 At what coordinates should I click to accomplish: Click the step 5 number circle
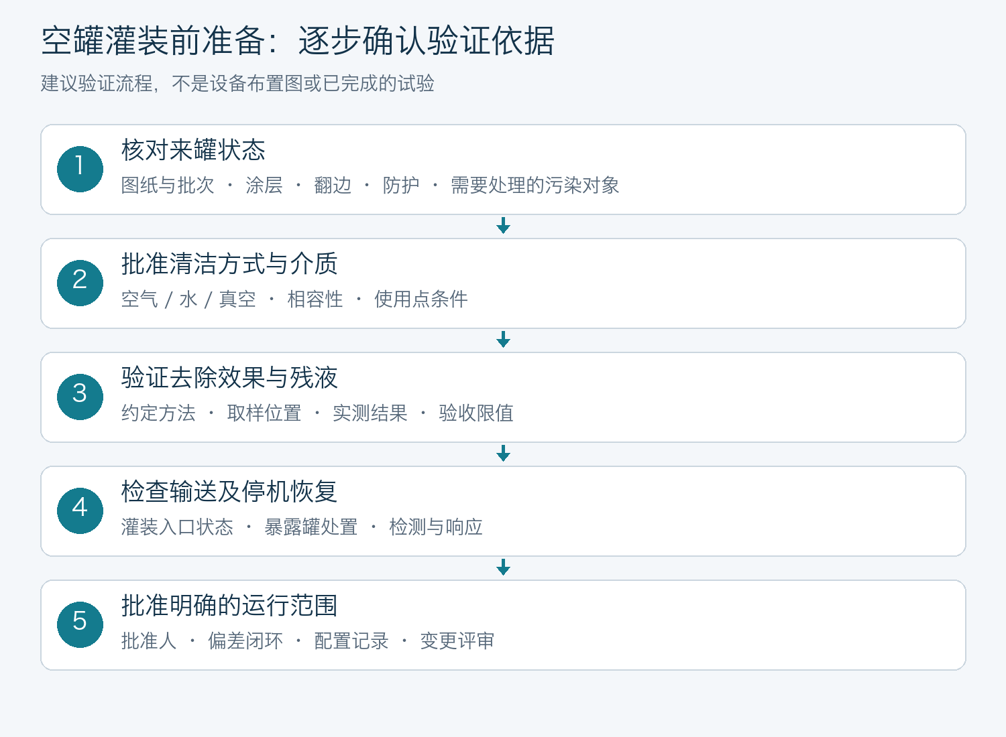point(80,625)
